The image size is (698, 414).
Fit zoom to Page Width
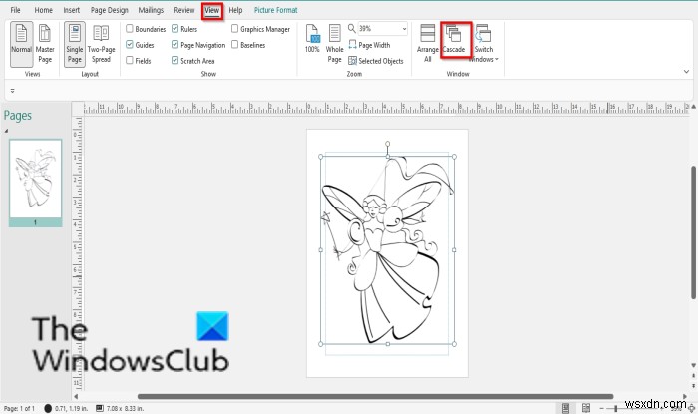coord(369,45)
